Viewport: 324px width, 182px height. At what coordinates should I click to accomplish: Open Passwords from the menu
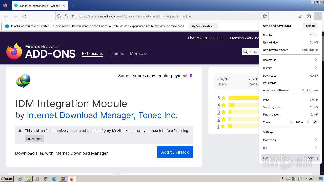pos(291,83)
